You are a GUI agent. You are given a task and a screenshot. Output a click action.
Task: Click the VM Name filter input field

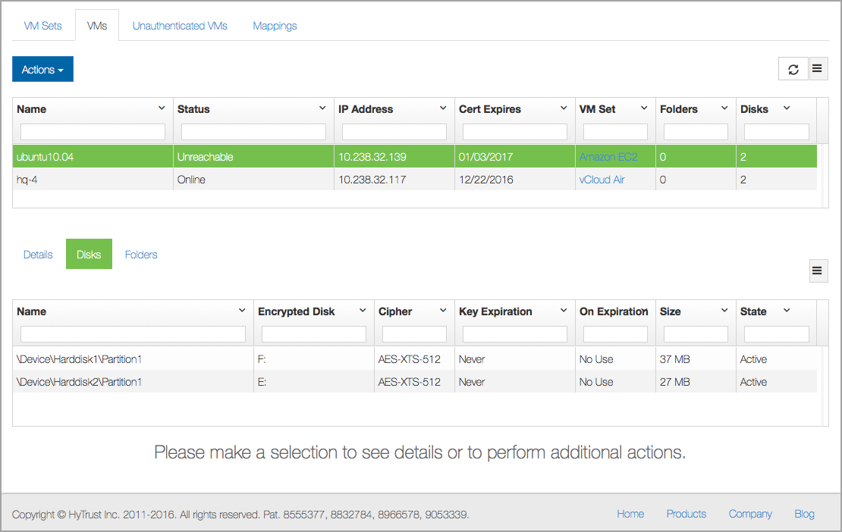(93, 132)
